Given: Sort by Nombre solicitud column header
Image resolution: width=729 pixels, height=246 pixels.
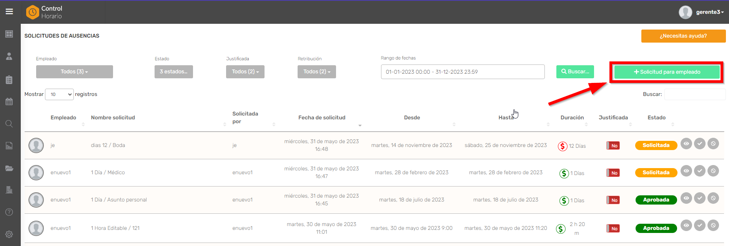Looking at the screenshot, I should click(113, 117).
